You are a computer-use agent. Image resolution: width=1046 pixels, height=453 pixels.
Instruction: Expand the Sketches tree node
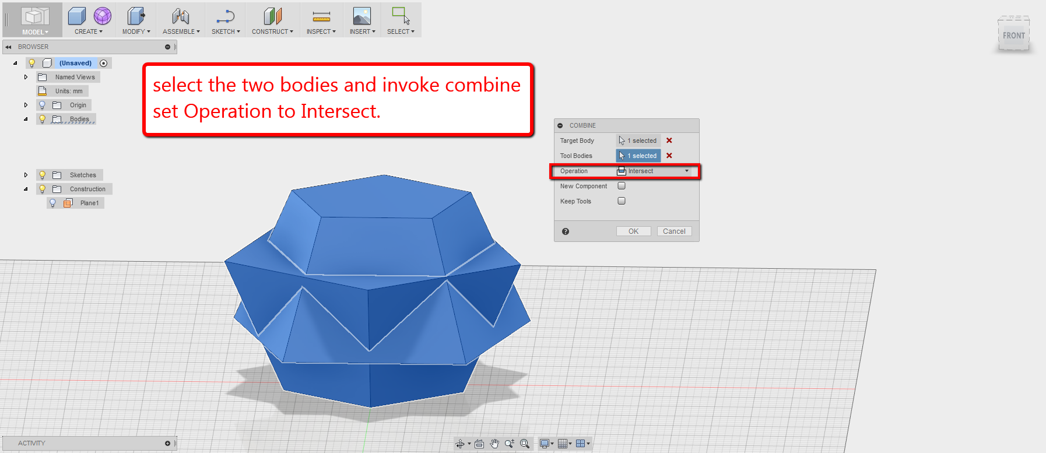coord(26,175)
